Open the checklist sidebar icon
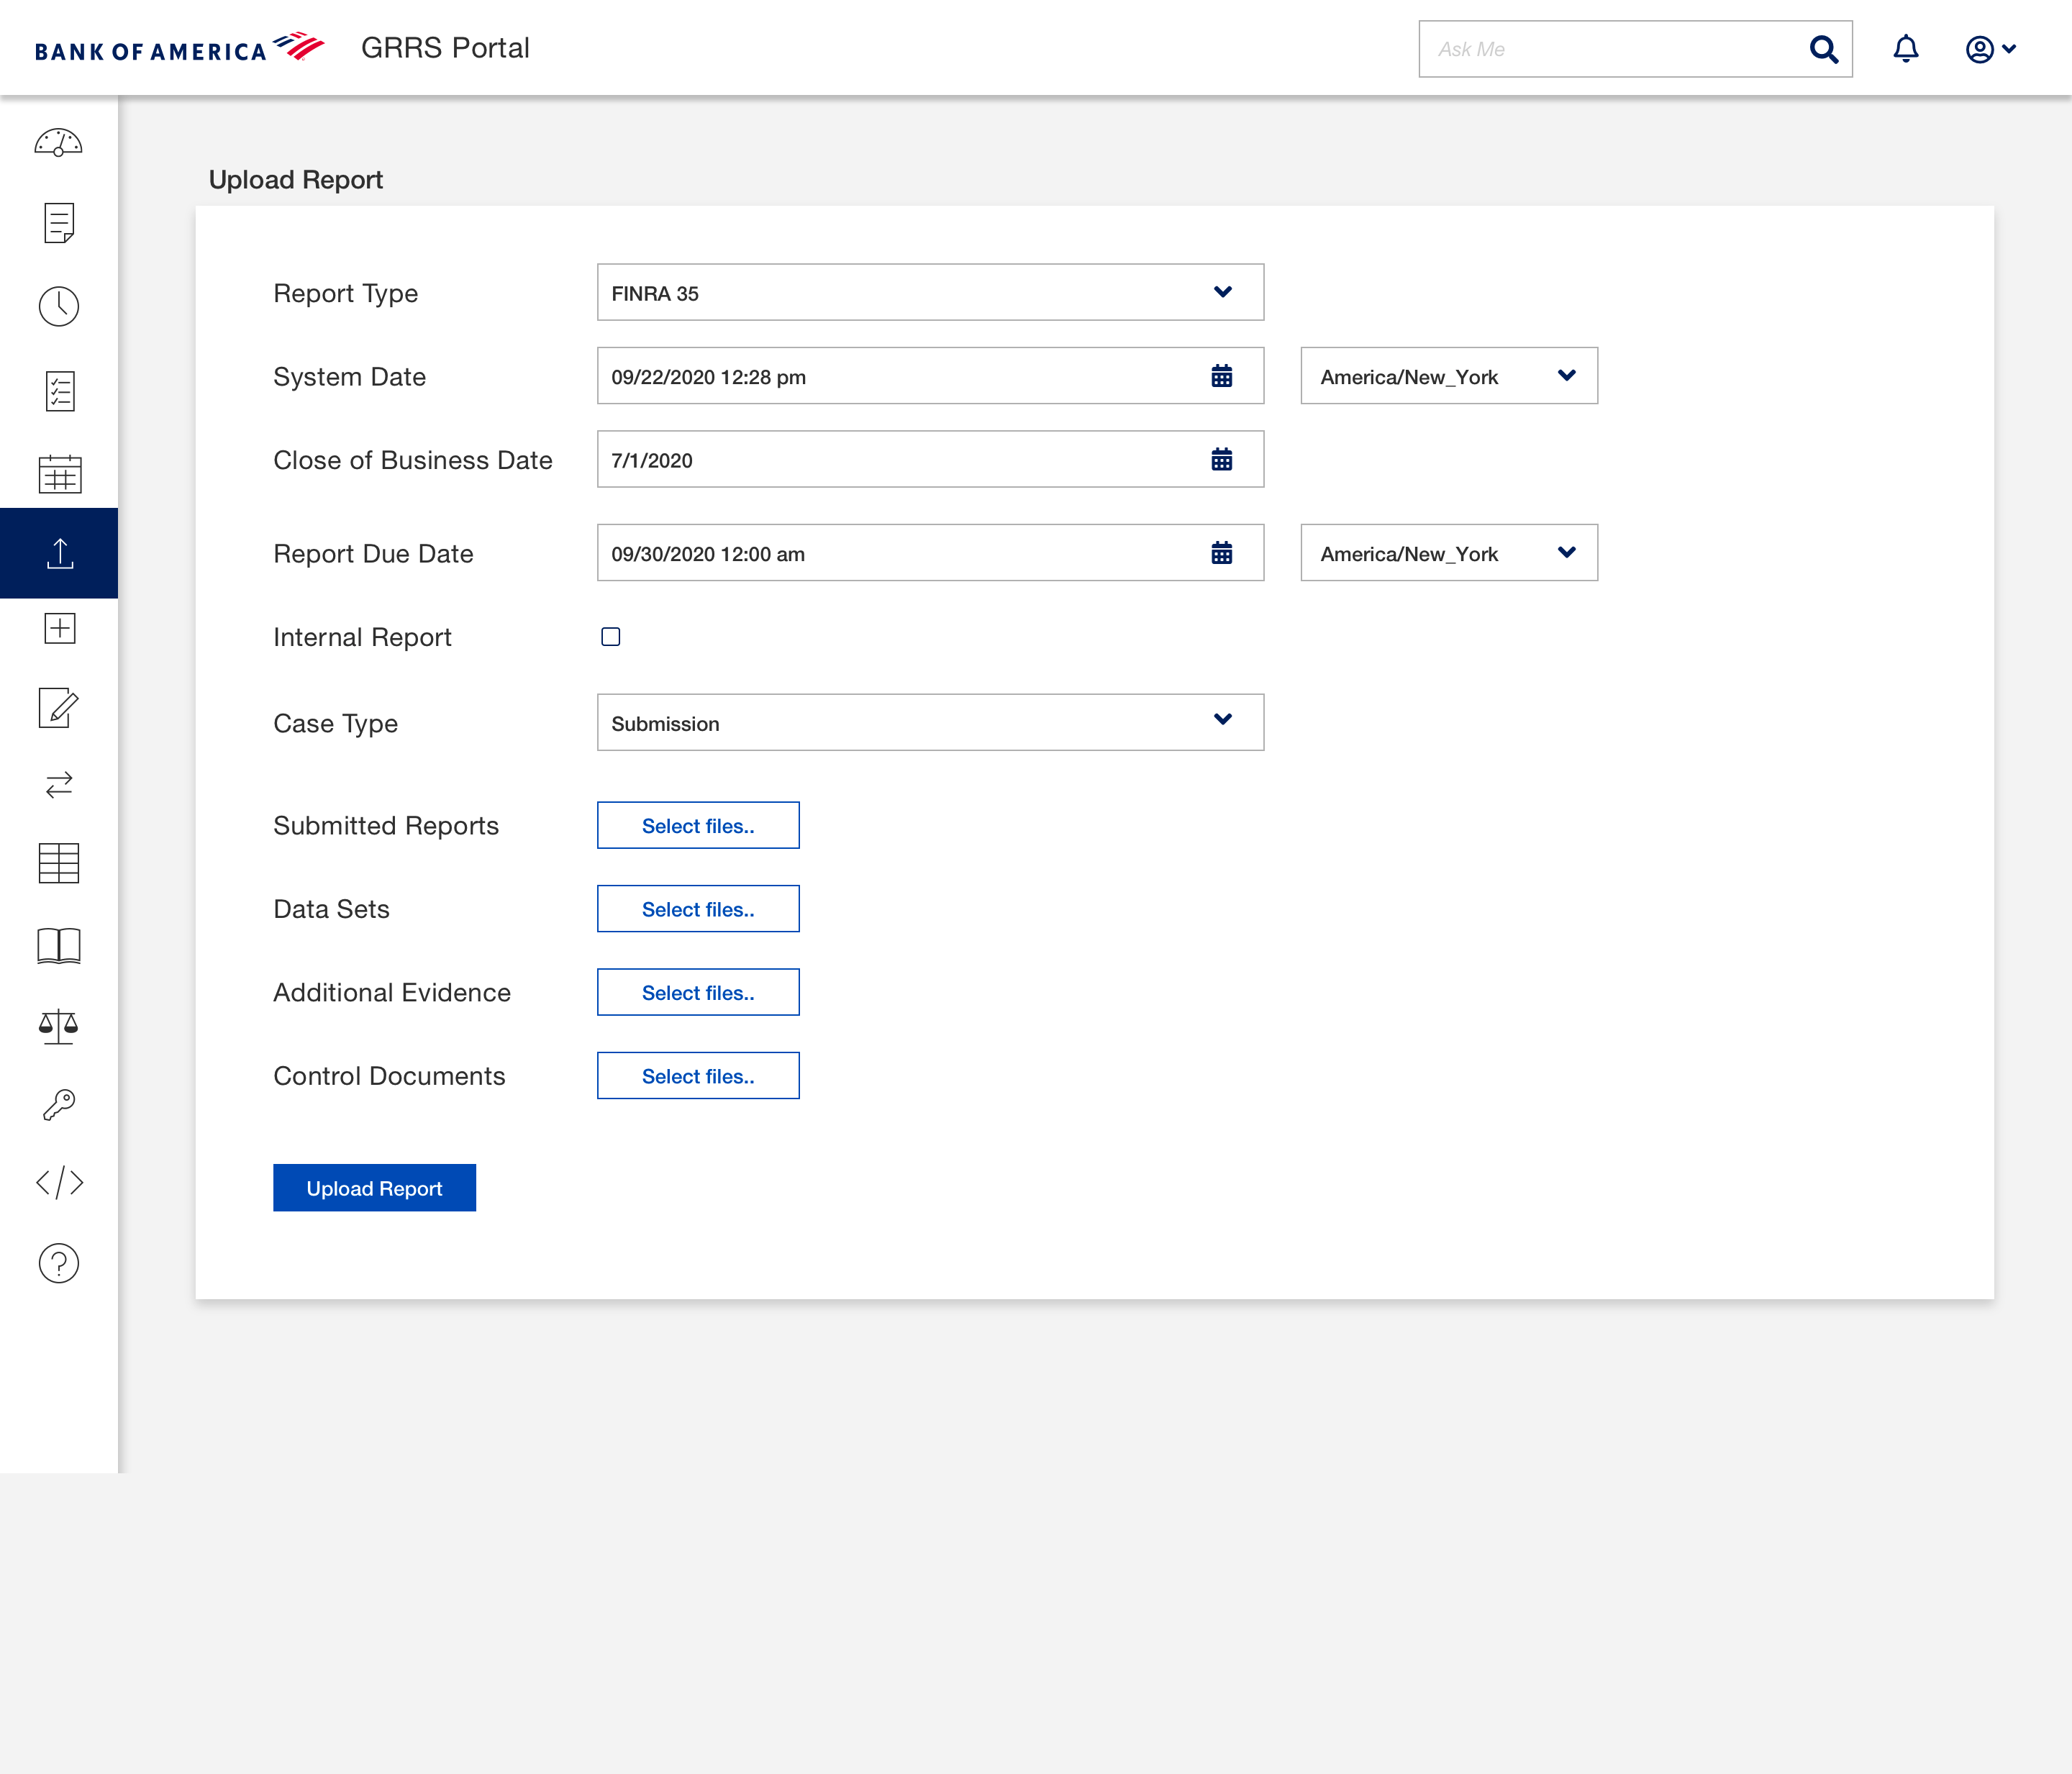The image size is (2072, 1774). 59,391
